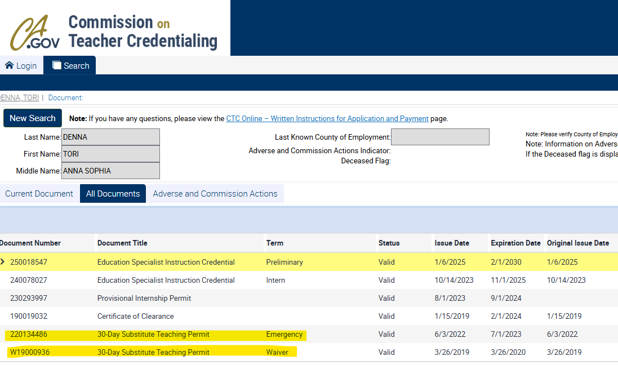The image size is (618, 365).
Task: Sort by Document Number column header
Action: click(30, 243)
